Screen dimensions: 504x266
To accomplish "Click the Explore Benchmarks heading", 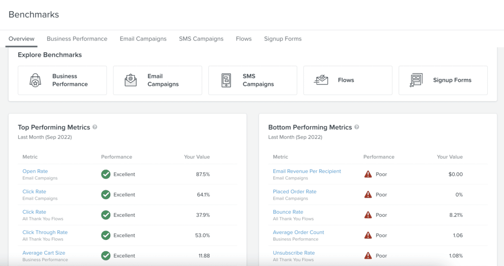I will (50, 55).
